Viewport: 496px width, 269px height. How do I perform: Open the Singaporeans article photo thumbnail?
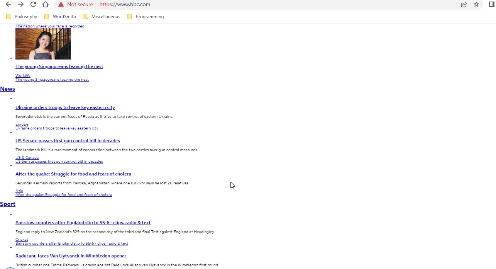pyautogui.click(x=43, y=44)
